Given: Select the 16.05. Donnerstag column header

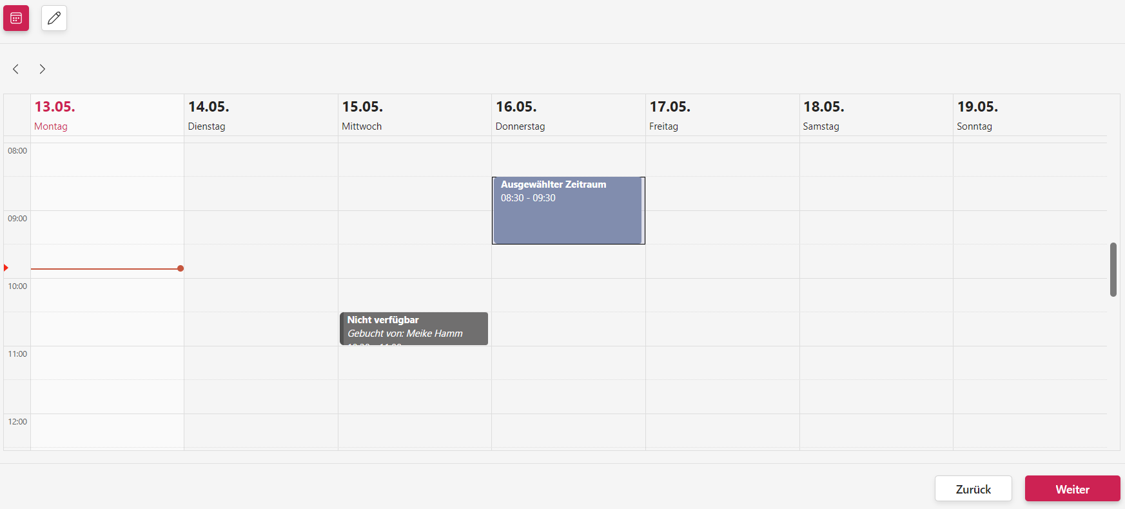Looking at the screenshot, I should coord(568,115).
